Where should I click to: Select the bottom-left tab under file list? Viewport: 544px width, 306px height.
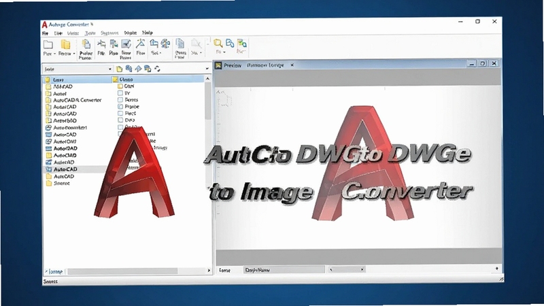[54, 271]
